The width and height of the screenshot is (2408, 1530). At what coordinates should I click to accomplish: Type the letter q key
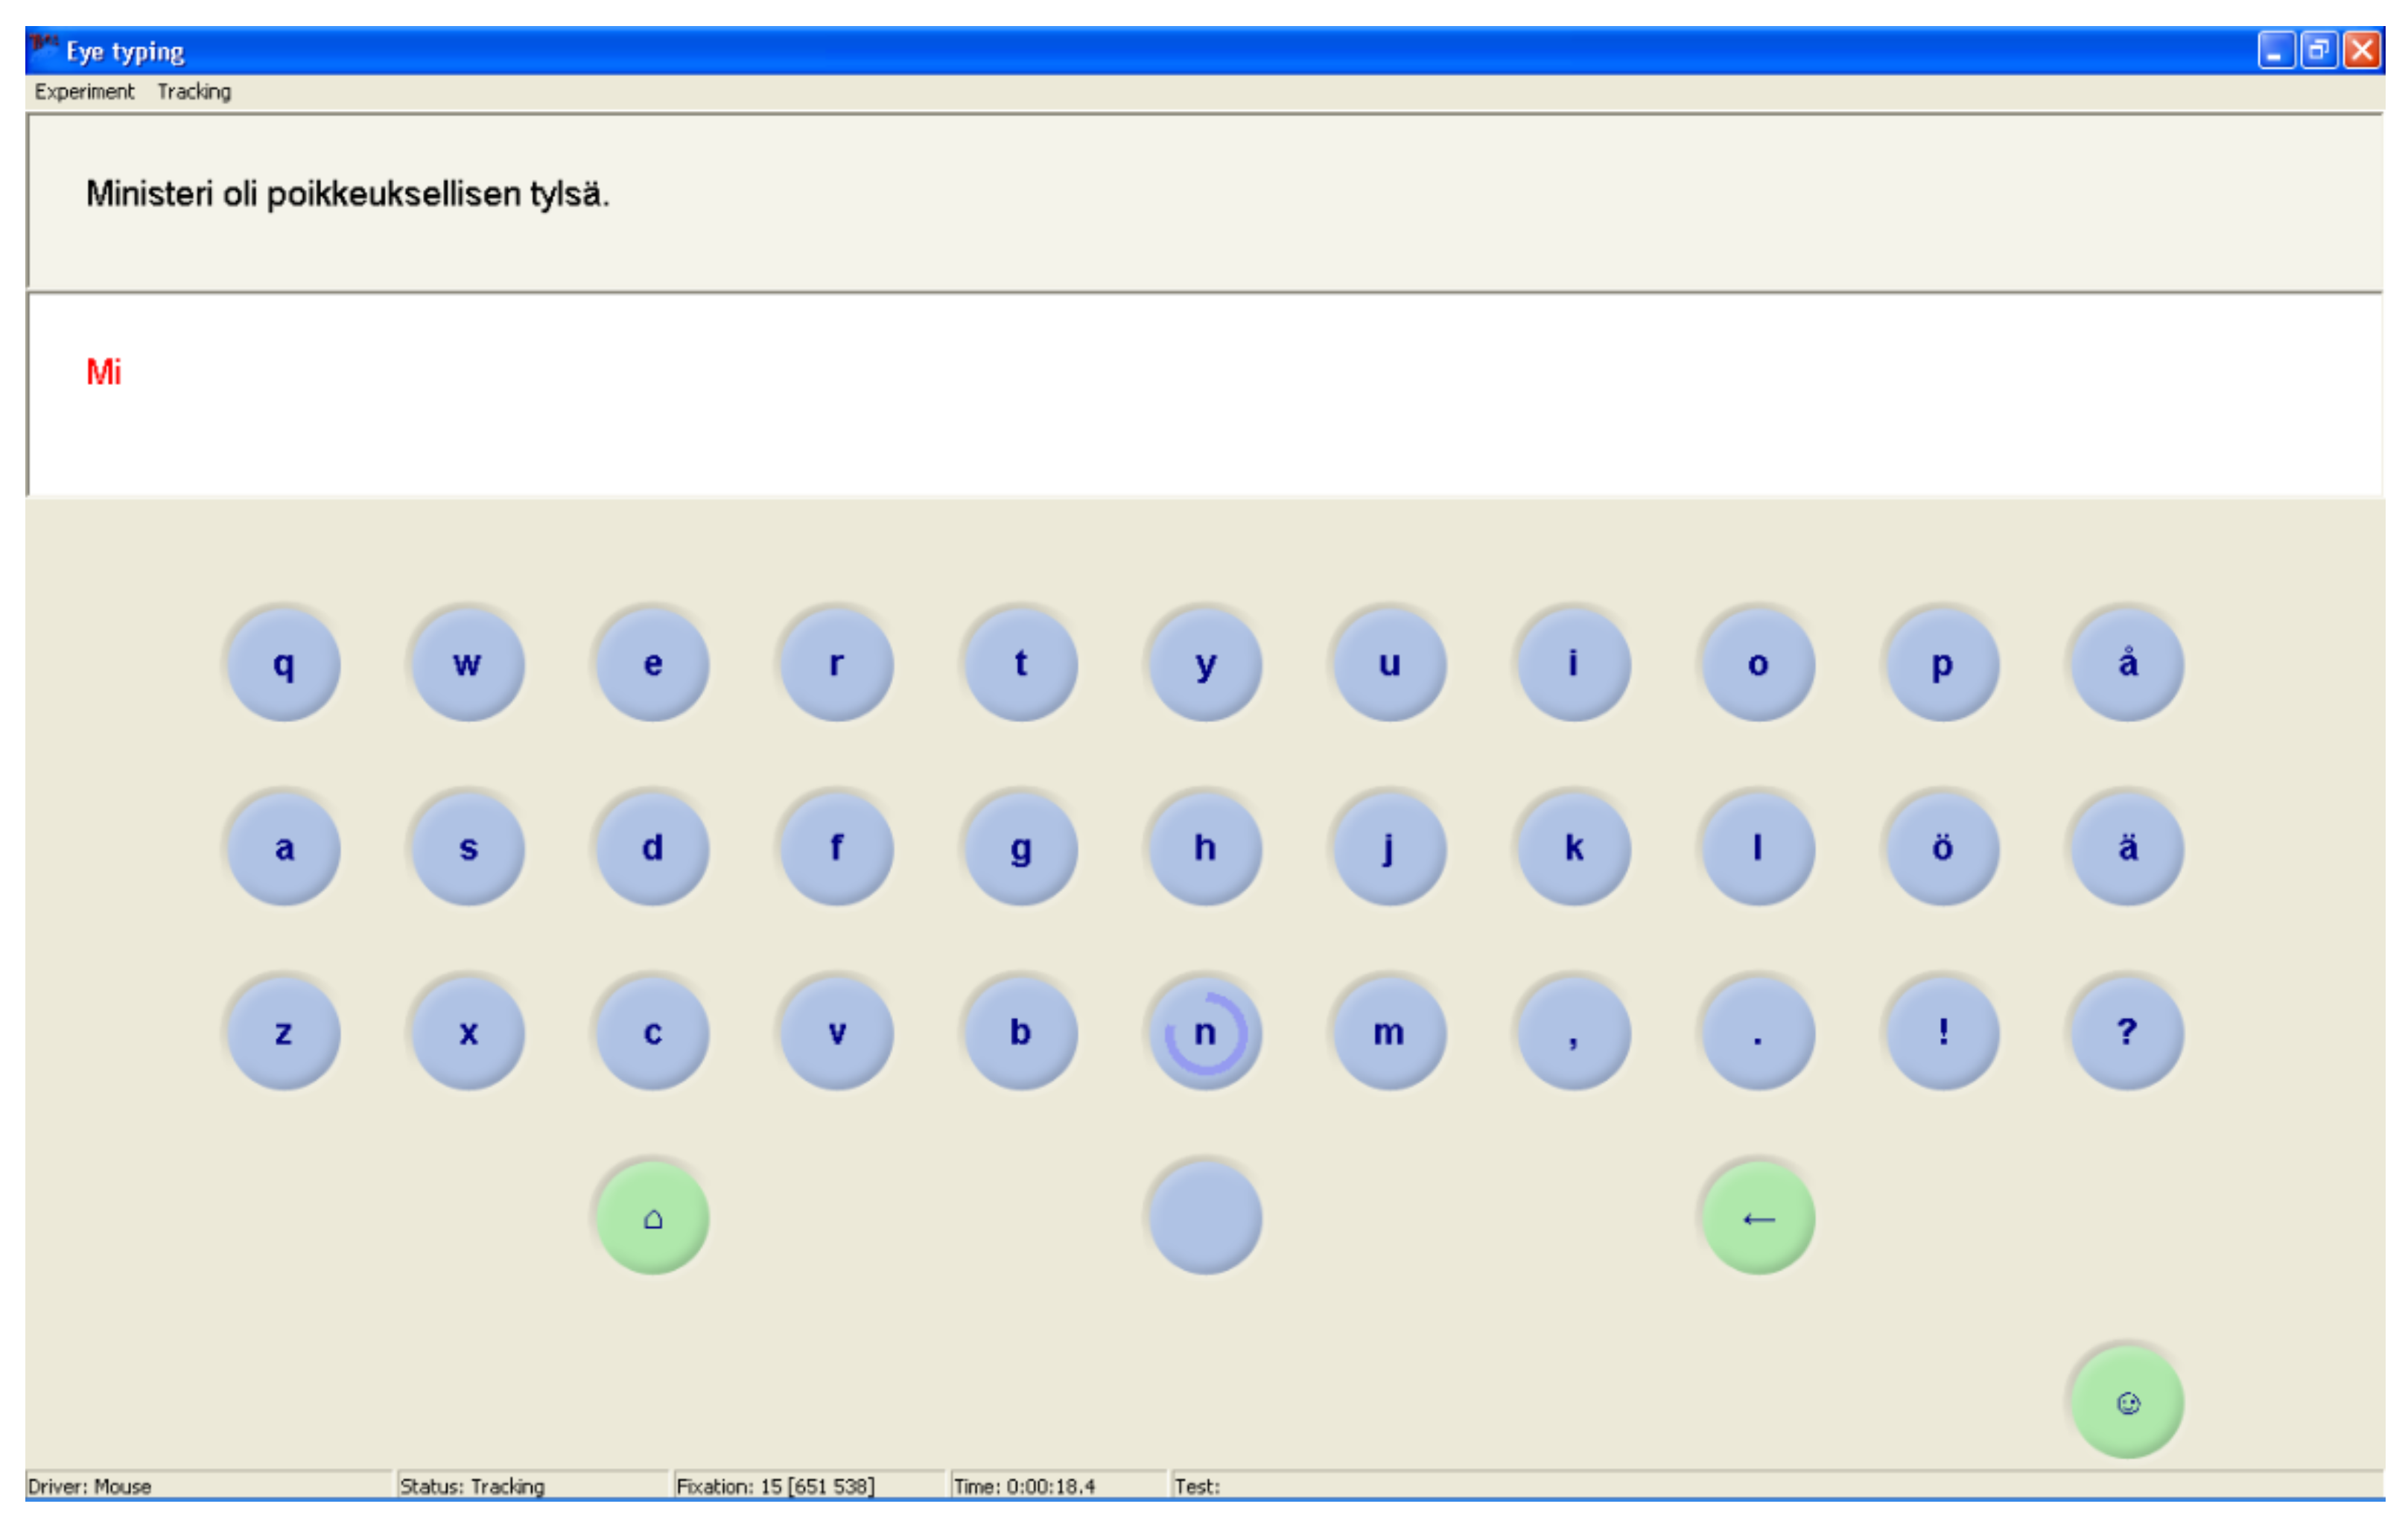tap(284, 663)
